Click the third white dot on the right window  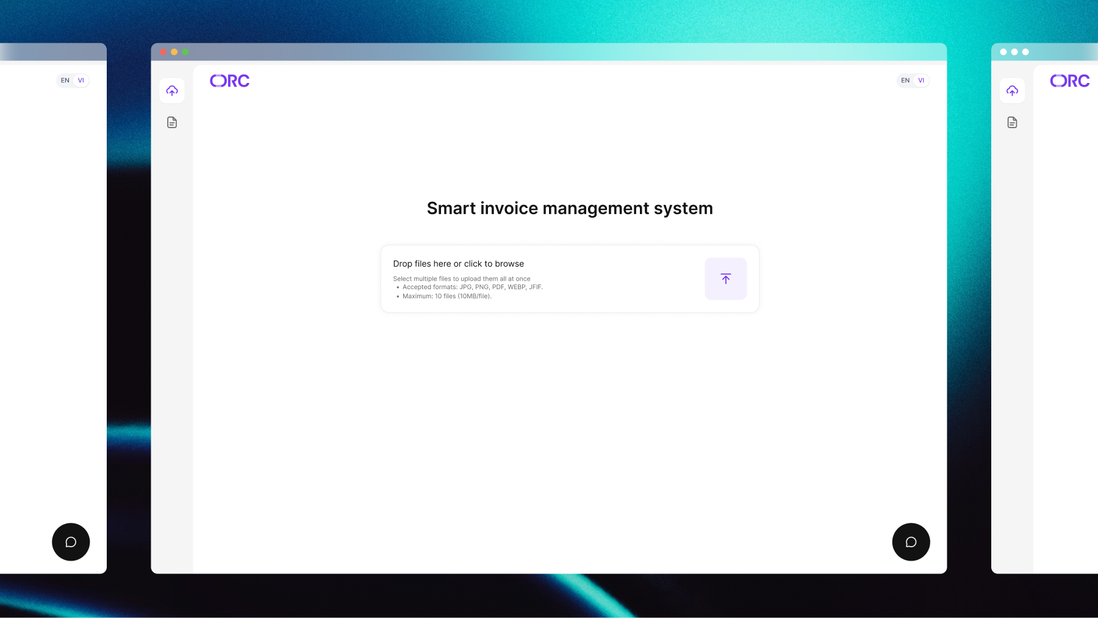tap(1025, 52)
